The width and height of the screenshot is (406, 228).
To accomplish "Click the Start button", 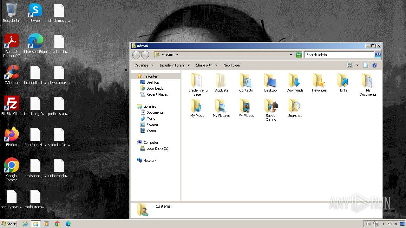I will (x=9, y=224).
